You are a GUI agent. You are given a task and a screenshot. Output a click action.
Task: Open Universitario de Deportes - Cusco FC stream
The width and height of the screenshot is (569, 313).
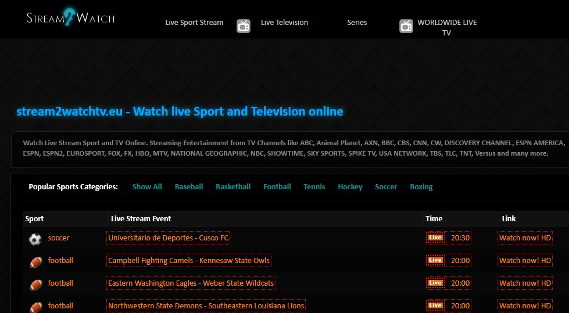169,238
